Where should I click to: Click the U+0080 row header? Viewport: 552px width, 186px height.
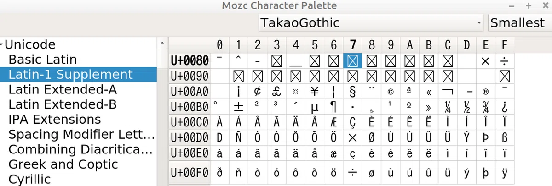tap(190, 60)
